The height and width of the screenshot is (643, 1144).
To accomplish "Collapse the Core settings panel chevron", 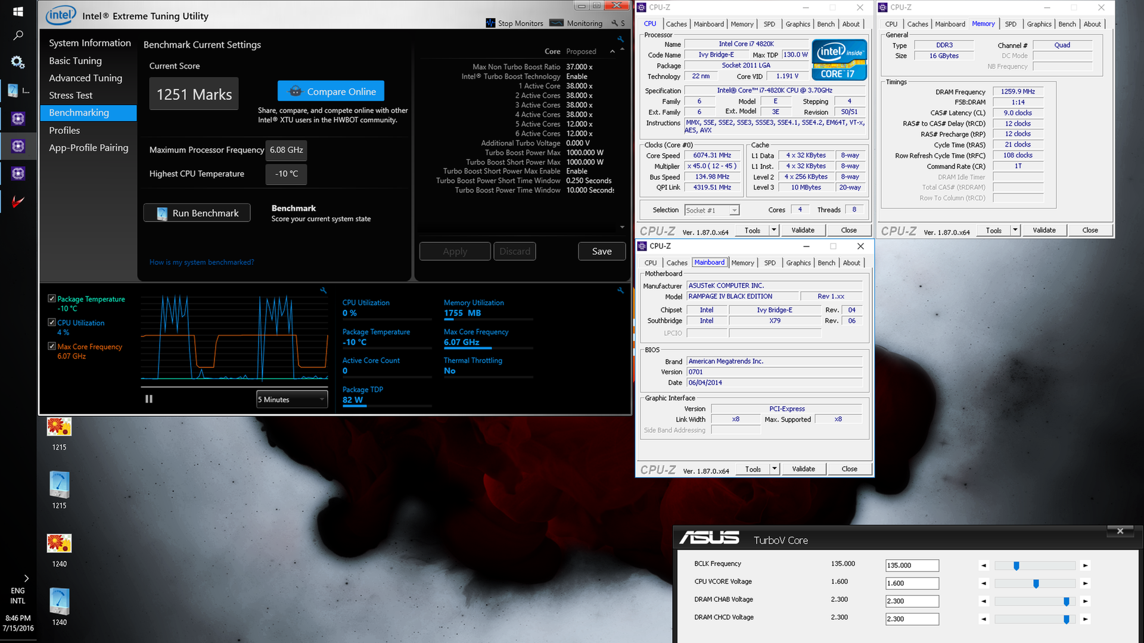I will click(612, 51).
